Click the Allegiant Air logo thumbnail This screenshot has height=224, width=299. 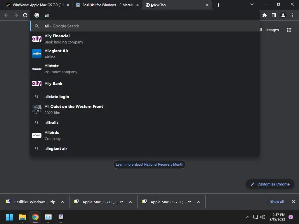pyautogui.click(x=37, y=54)
